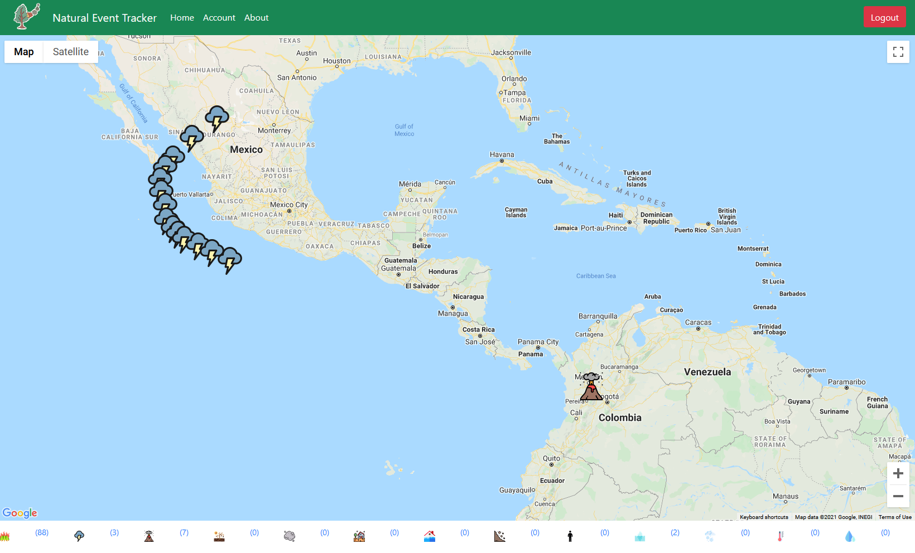Click the zero count after the landslide icon
This screenshot has width=915, height=553.
point(535,533)
